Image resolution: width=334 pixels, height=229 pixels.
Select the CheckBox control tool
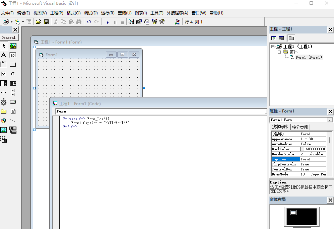tap(3, 74)
